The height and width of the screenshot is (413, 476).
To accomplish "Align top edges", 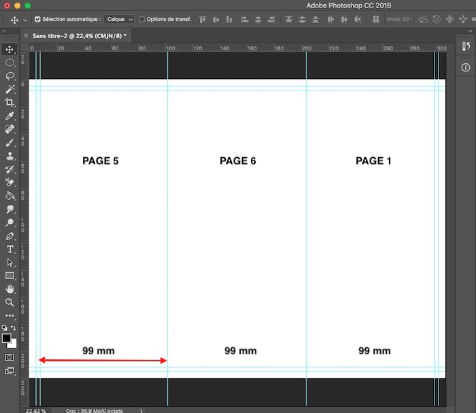I will pos(203,20).
